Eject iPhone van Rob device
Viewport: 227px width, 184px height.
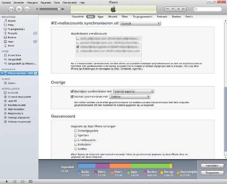[x=36, y=73]
